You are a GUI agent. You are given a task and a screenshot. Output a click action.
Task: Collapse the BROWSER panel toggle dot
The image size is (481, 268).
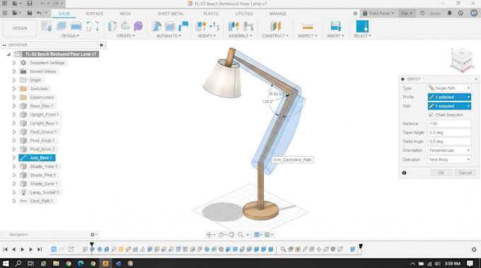click(x=102, y=45)
